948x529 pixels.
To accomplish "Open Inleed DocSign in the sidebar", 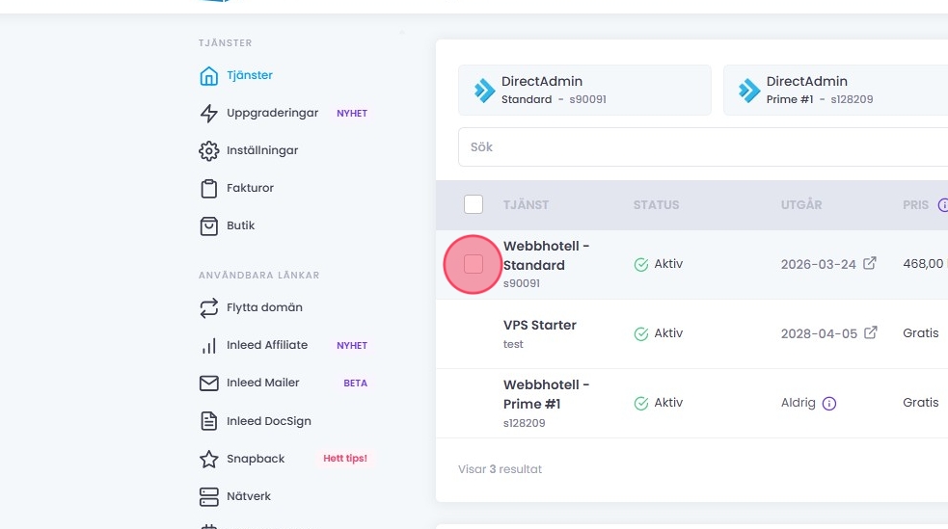I will pyautogui.click(x=268, y=421).
